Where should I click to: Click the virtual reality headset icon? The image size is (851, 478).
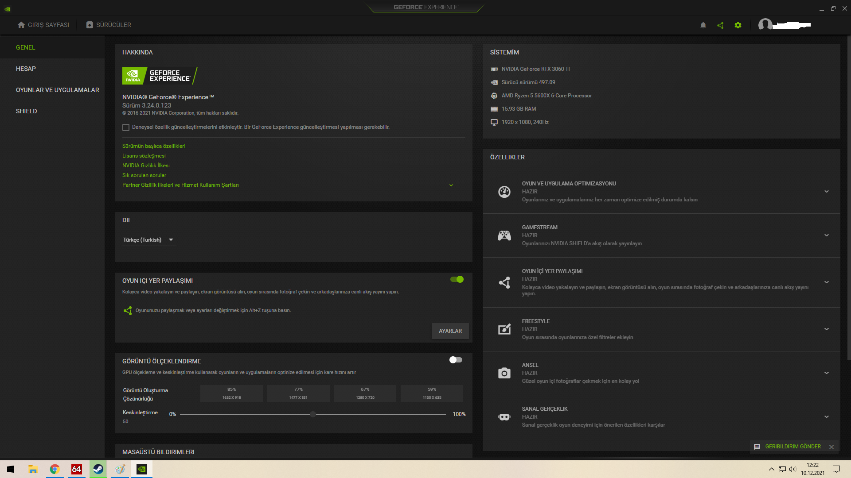[504, 417]
